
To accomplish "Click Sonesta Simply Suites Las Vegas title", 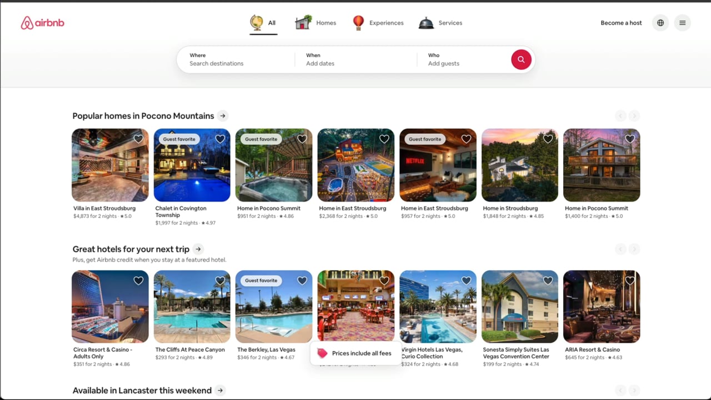I will (516, 353).
